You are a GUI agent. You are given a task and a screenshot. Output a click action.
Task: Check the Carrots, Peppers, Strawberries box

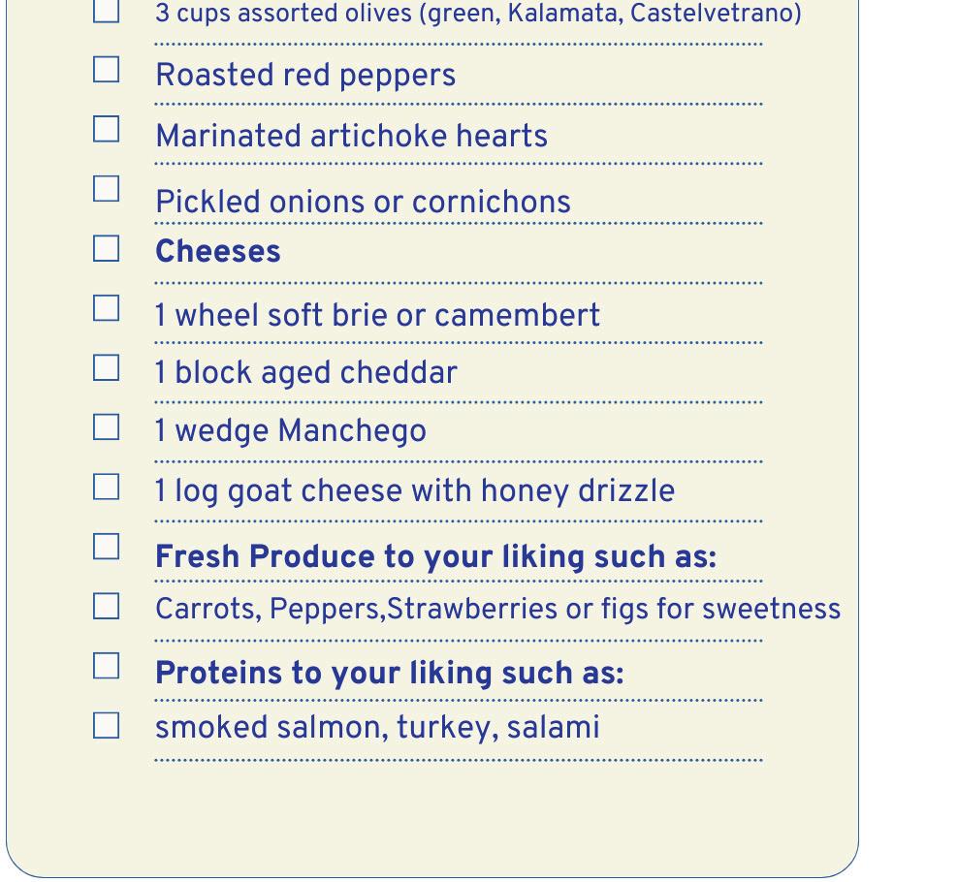[x=107, y=607]
